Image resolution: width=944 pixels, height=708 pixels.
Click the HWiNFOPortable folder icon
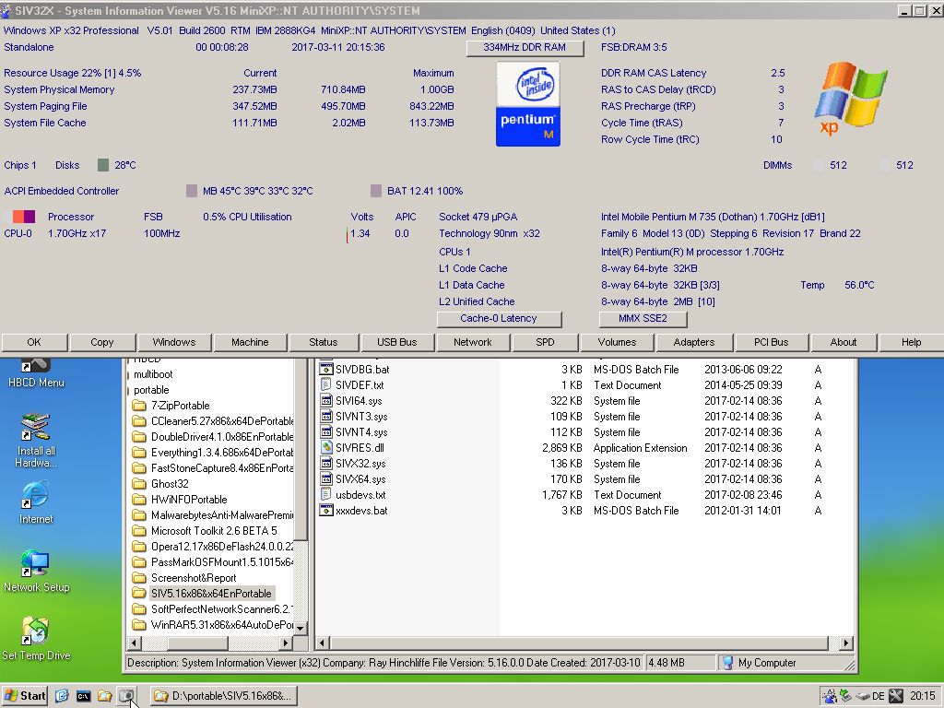tap(139, 499)
